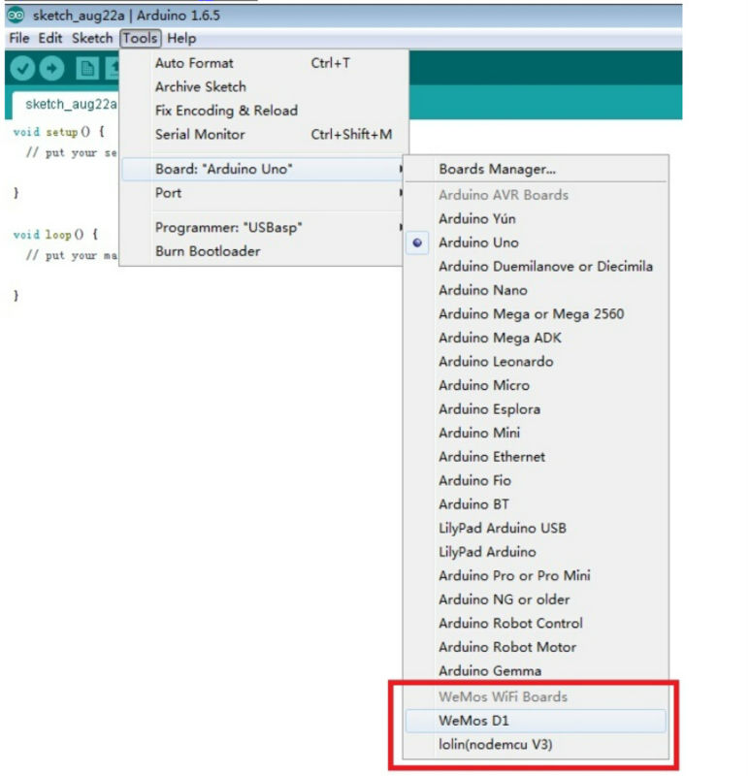Switch to the sketch_aug22a tab
Viewport: 749px width, 776px height.
coord(70,104)
